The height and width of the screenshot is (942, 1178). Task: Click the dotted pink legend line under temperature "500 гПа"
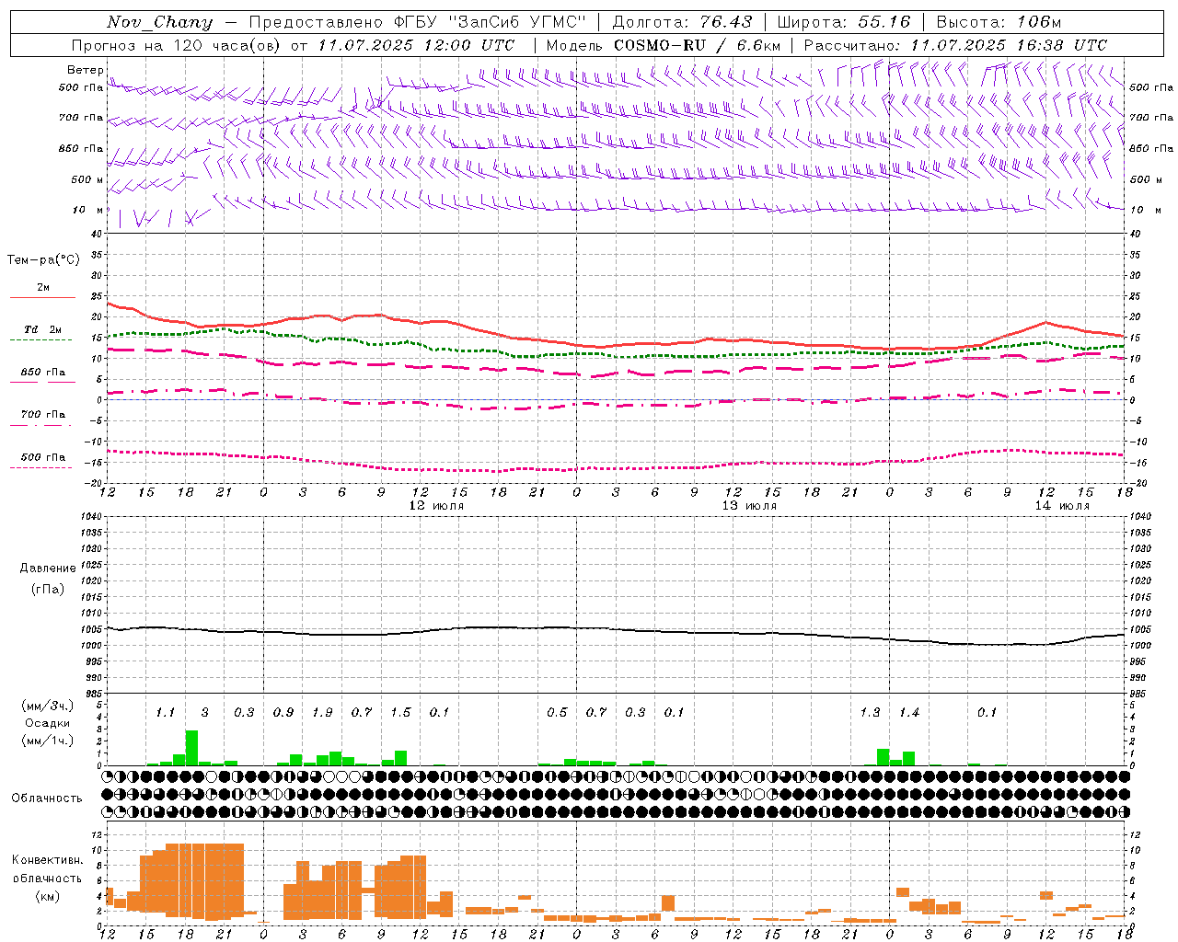point(41,467)
